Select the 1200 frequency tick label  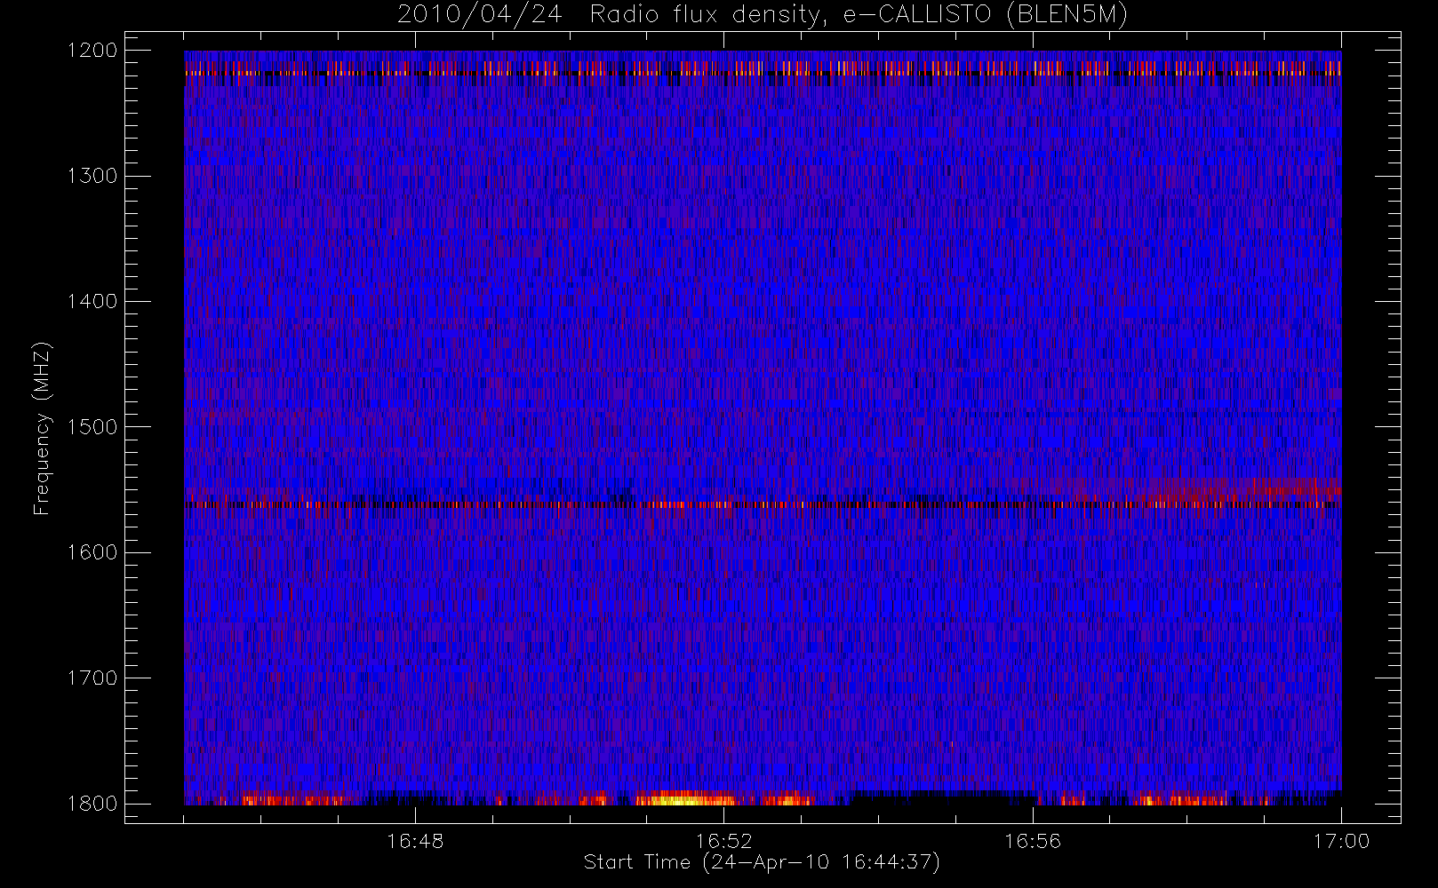point(92,51)
